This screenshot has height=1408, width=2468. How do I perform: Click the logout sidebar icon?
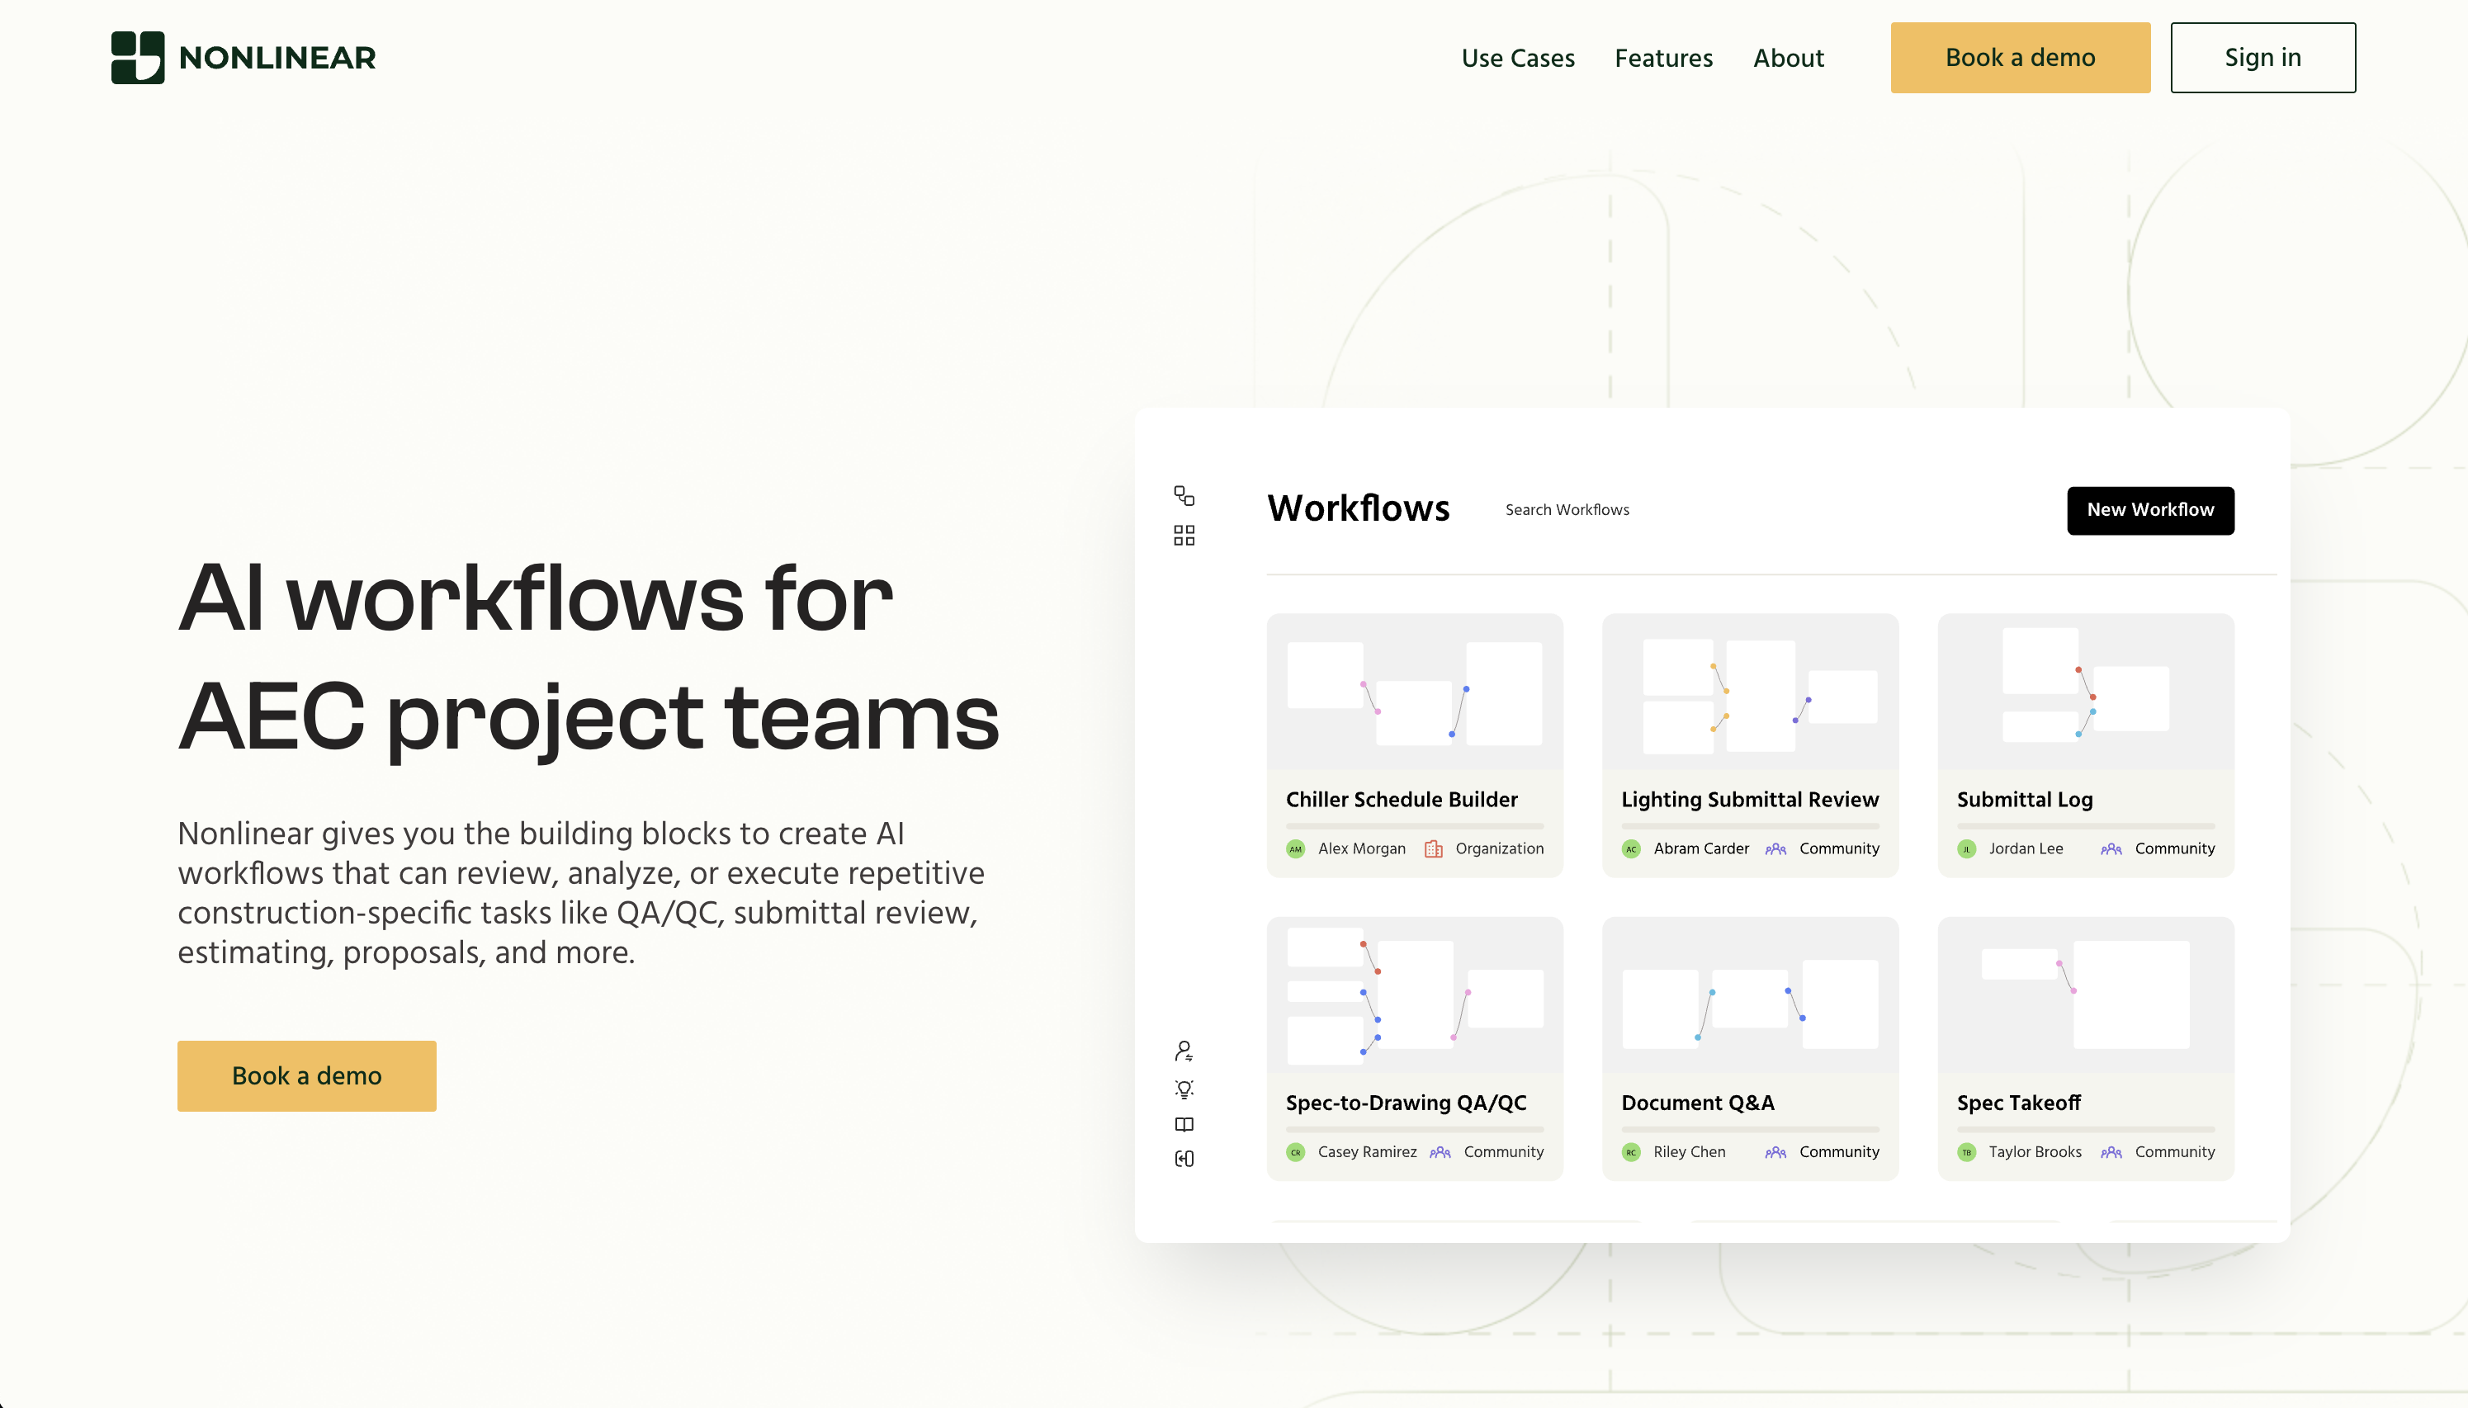1184,1159
